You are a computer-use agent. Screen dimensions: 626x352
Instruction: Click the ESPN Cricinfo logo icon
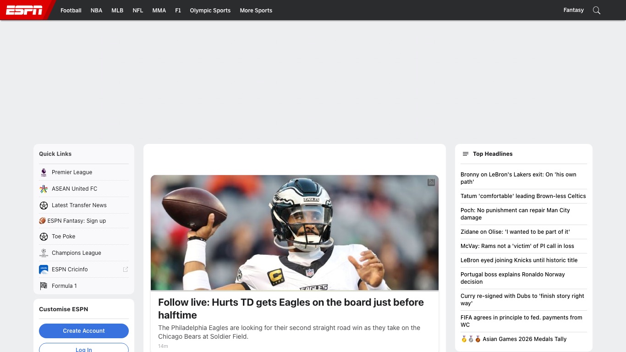click(44, 269)
